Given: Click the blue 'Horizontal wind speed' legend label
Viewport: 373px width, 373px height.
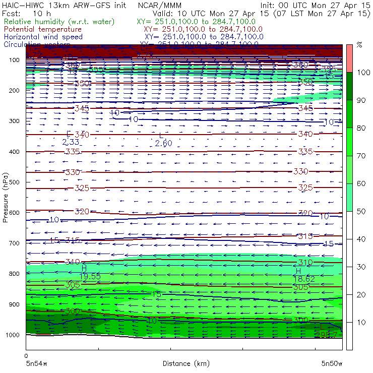Looking at the screenshot, I should click(x=43, y=37).
